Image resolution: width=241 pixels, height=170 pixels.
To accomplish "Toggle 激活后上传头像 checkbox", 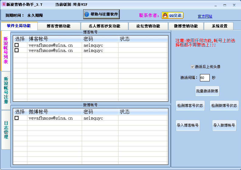I will pyautogui.click(x=192, y=67).
